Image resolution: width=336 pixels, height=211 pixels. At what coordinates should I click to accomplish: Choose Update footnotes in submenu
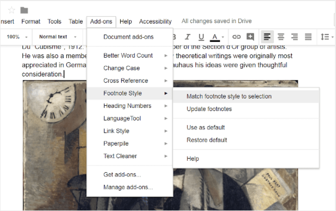pyautogui.click(x=209, y=109)
